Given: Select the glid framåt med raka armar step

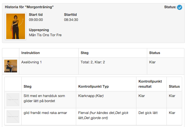Looking at the screenshot, I should point(45,113).
